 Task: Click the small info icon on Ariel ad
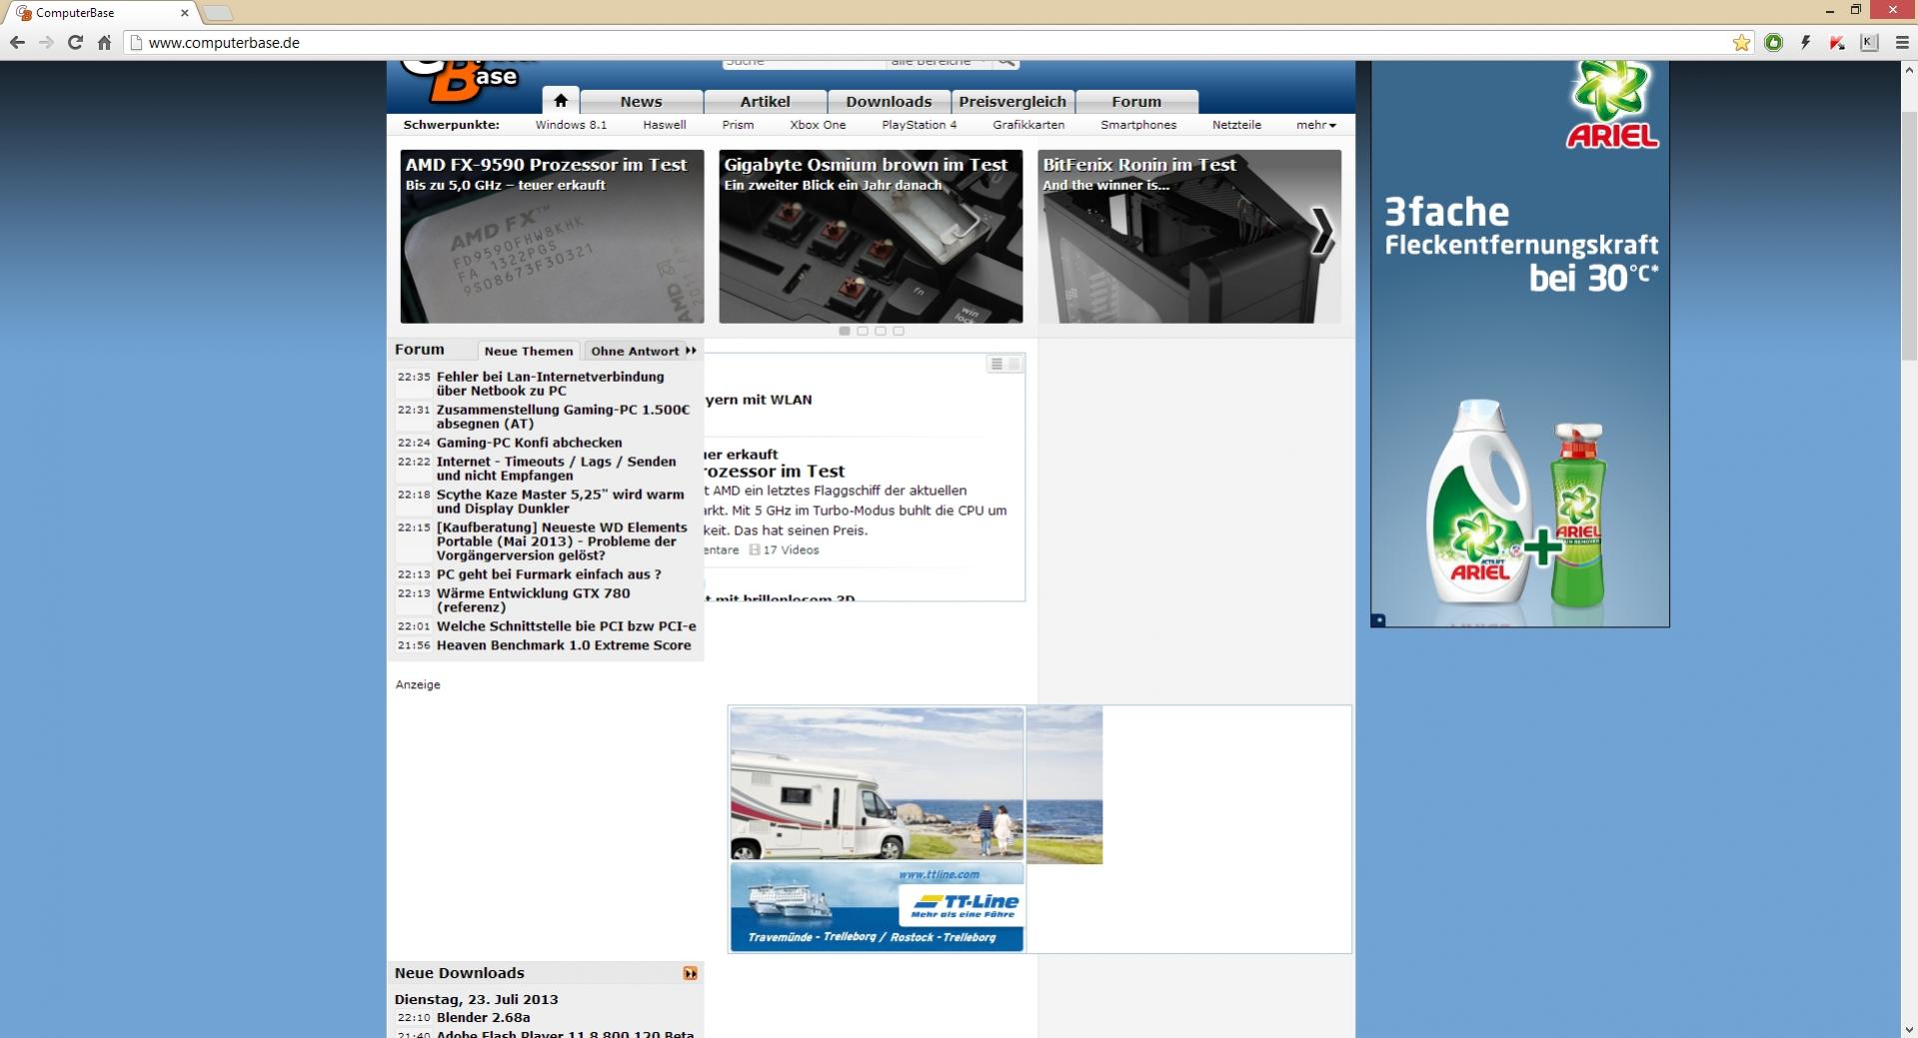[1378, 620]
